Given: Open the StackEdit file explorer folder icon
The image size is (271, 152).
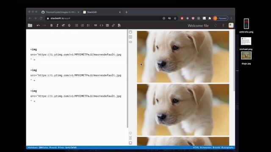Looking at the screenshot, I should point(30,25).
